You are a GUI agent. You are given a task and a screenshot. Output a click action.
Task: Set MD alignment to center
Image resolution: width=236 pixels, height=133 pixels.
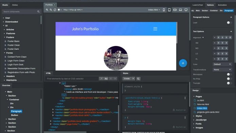(x=222, y=48)
